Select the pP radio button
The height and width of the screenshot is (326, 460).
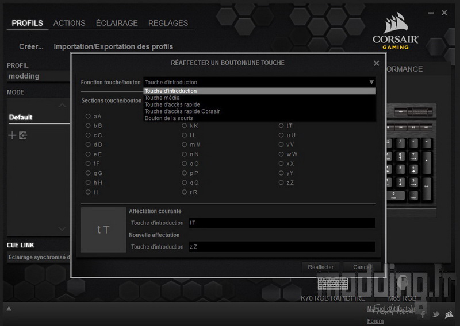pos(184,173)
